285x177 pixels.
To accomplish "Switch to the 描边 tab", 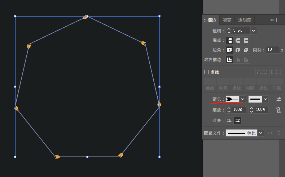I will point(212,20).
